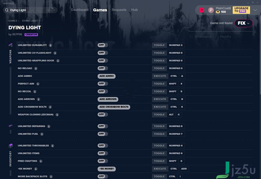The height and width of the screenshot is (179, 261).
Task: Turn on Unlimited Repairing switch
Action: point(103,126)
